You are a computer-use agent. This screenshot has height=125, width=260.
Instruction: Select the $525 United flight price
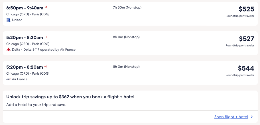[x=246, y=9]
